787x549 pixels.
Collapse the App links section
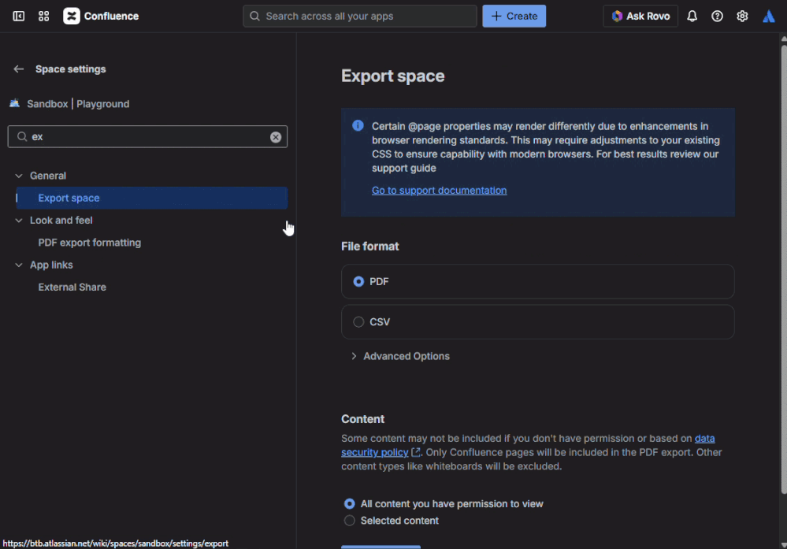coord(18,265)
